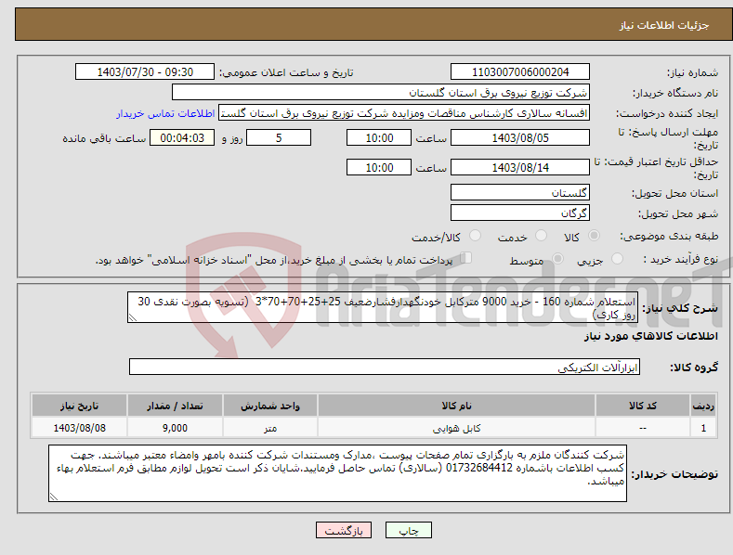Screen dimensions: 733x555
Task: Click the نام کالا column header
Action: pyautogui.click(x=456, y=406)
